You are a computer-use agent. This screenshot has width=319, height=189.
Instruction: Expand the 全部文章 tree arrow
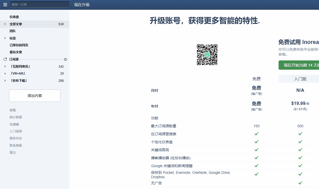tap(5, 24)
